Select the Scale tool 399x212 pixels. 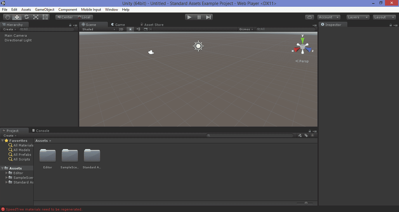[36, 17]
